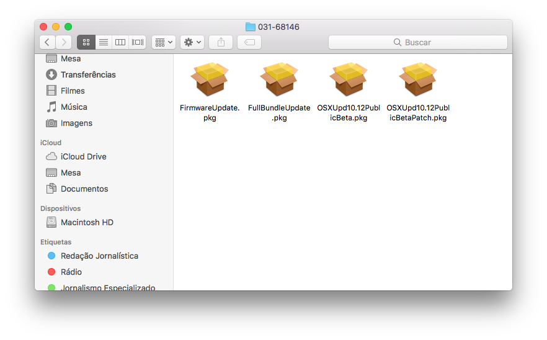Click the Documentos document icon
Viewport: 547px width, 340px height.
[x=51, y=189]
